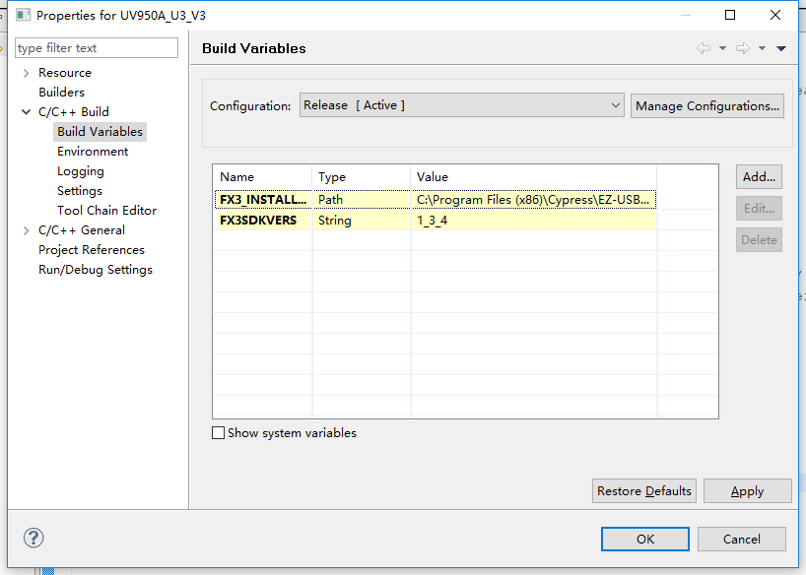Screen dimensions: 806x575
Task: Click the Add... button
Action: pos(759,177)
